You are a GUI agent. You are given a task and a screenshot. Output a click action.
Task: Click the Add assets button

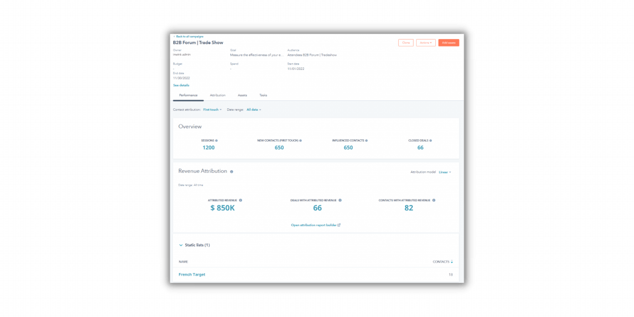(448, 43)
